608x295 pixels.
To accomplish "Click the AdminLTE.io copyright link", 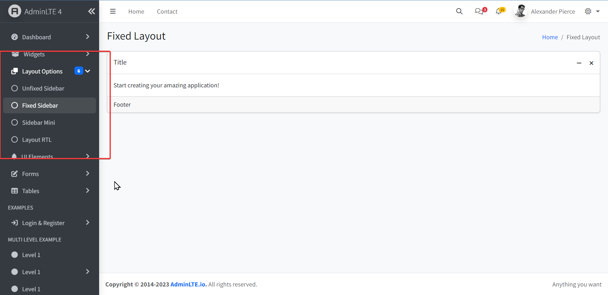I will coord(188,284).
